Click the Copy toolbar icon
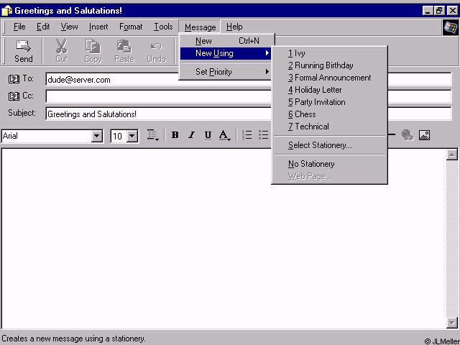460x345 pixels. coord(93,46)
